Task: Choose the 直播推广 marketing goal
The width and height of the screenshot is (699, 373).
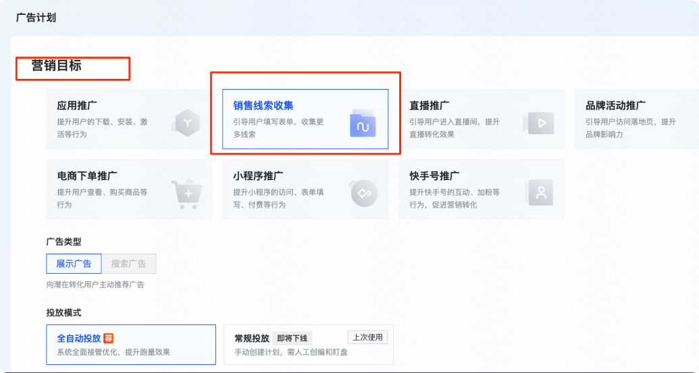Action: [x=482, y=119]
